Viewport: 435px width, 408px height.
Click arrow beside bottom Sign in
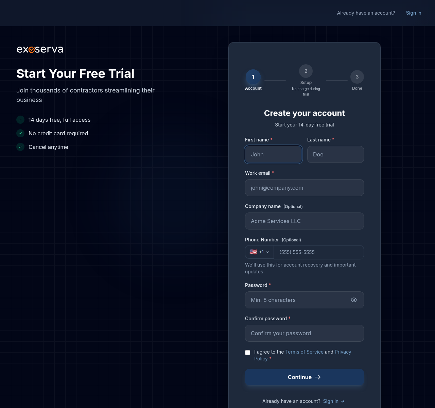click(343, 401)
